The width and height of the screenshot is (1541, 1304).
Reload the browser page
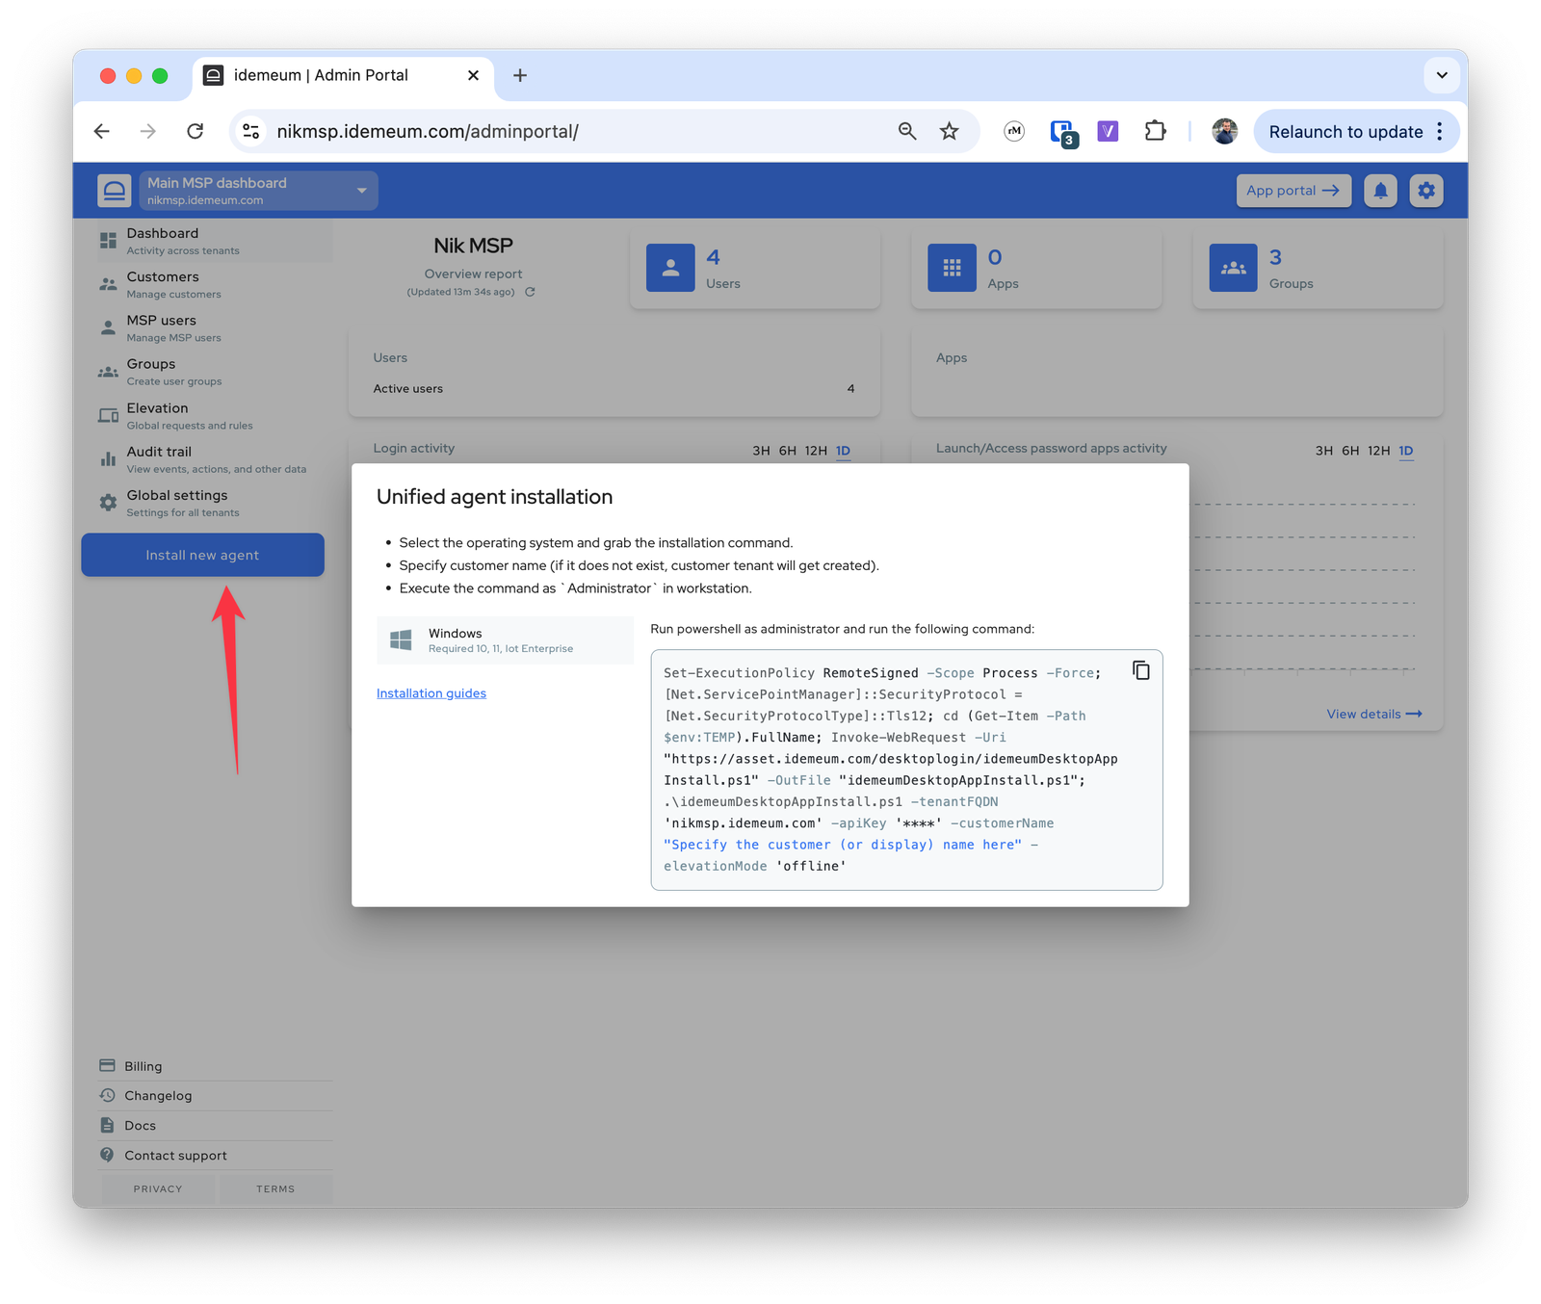(195, 131)
